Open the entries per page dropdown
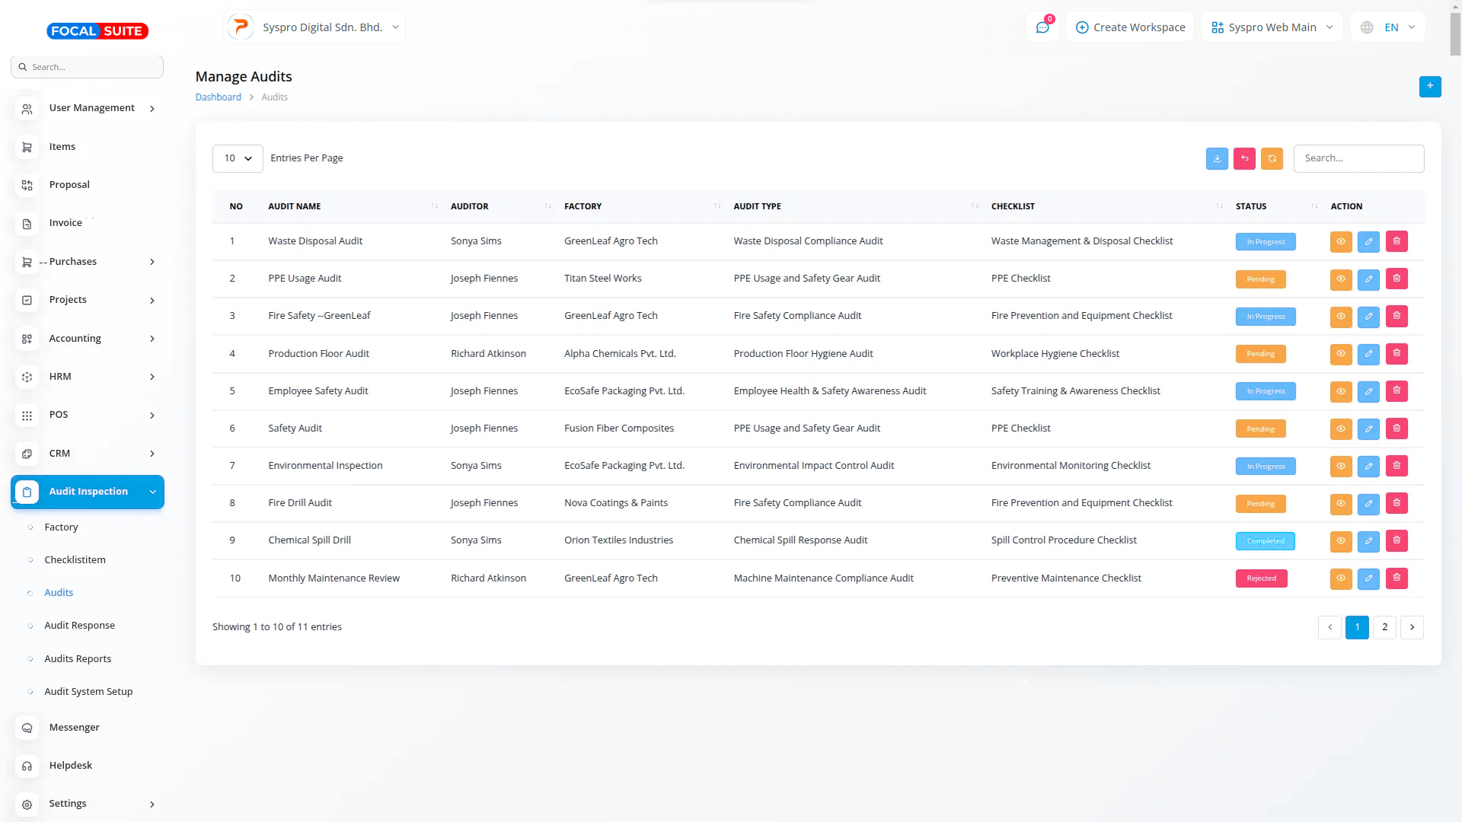This screenshot has width=1462, height=822. click(238, 158)
